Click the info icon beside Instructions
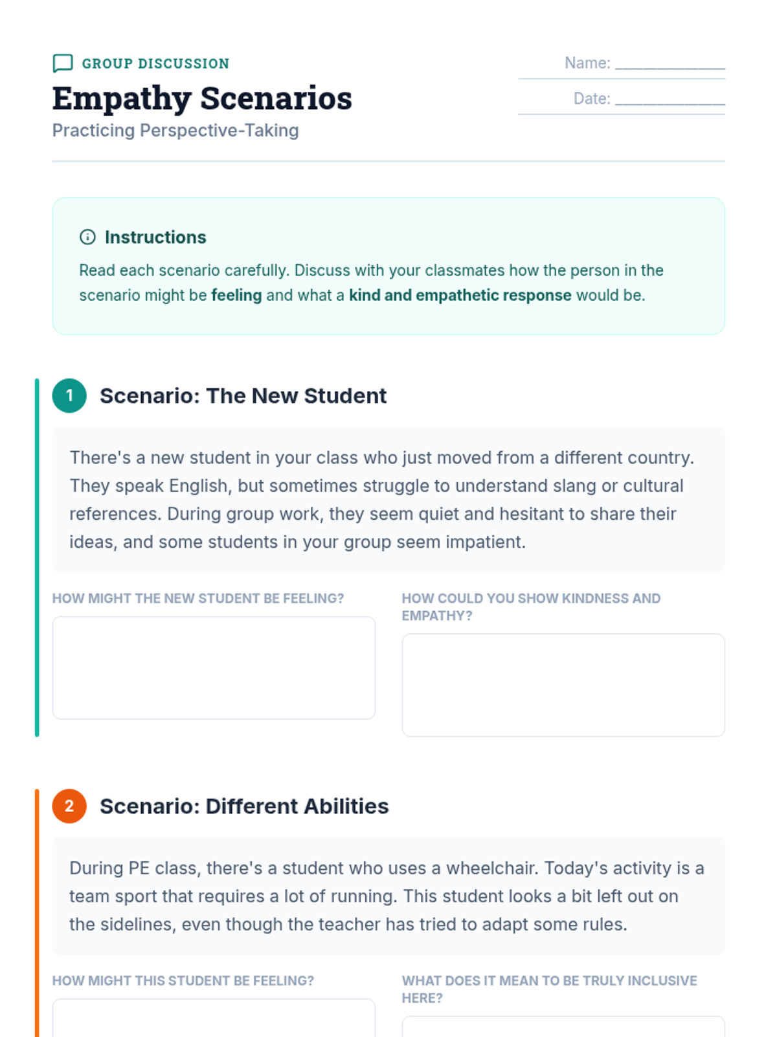Image resolution: width=777 pixels, height=1037 pixels. point(87,237)
